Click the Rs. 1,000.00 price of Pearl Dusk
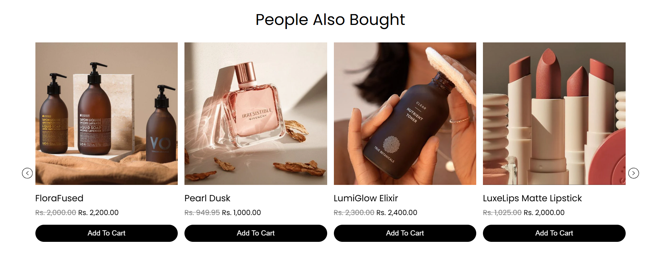The height and width of the screenshot is (253, 651). point(241,212)
